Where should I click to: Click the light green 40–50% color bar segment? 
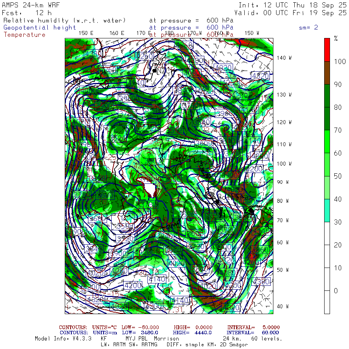(327, 187)
